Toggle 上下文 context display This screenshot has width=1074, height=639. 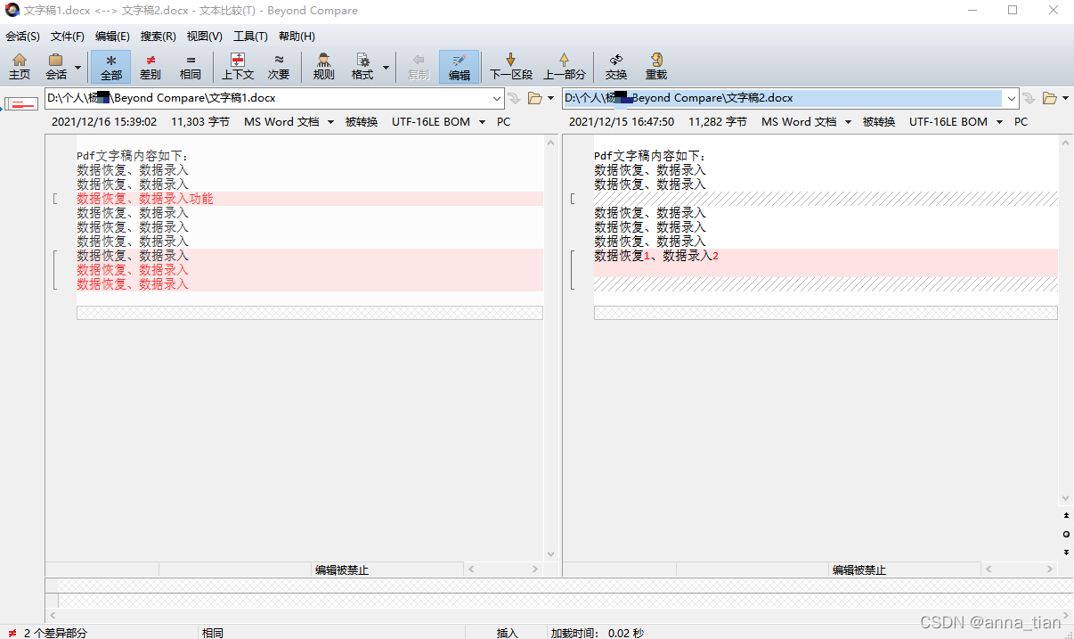[x=238, y=67]
